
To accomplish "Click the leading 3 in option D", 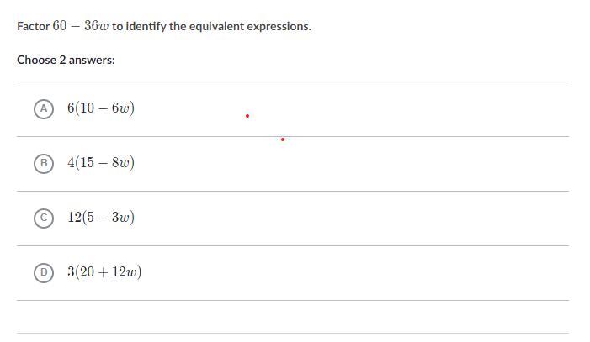I will [72, 272].
